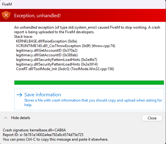
Task: Click the green upload progress bar
Action: click(x=89, y=82)
